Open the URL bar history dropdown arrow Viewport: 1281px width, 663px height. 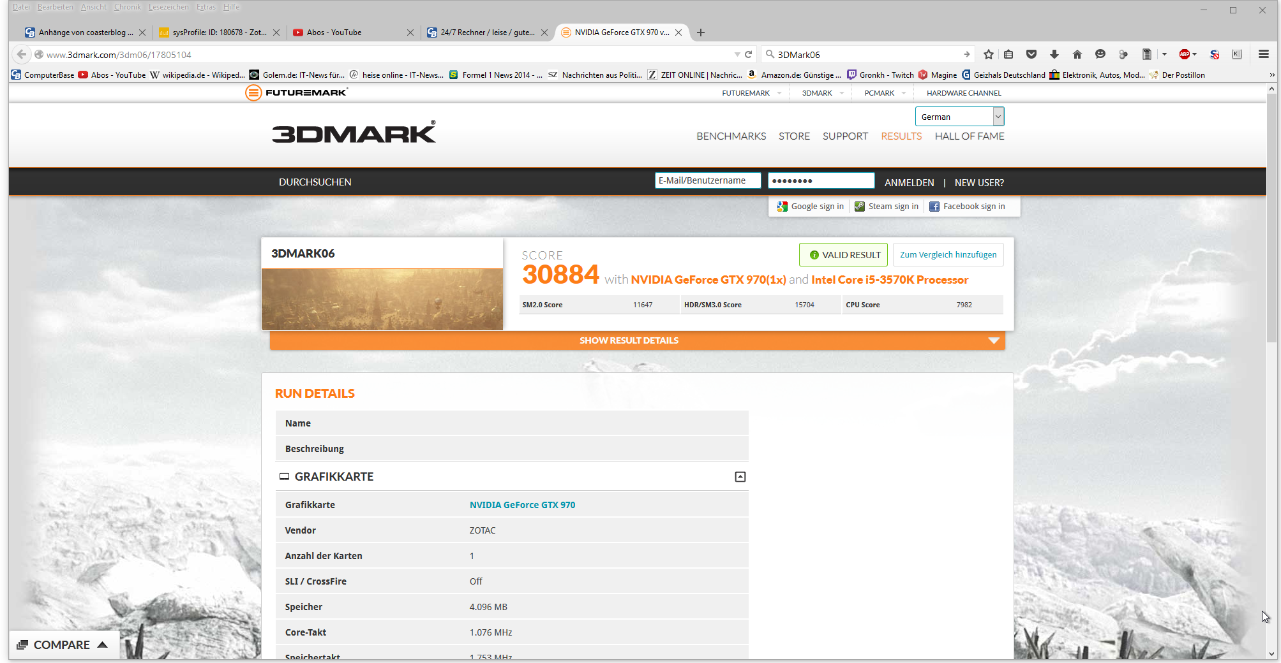pyautogui.click(x=737, y=54)
